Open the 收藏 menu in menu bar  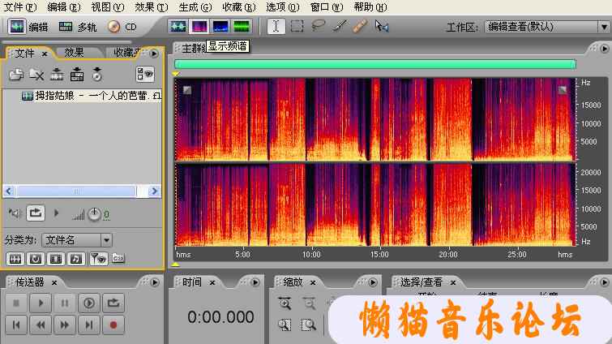239,7
